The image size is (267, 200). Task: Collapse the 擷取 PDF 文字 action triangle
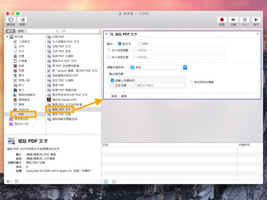pos(106,34)
